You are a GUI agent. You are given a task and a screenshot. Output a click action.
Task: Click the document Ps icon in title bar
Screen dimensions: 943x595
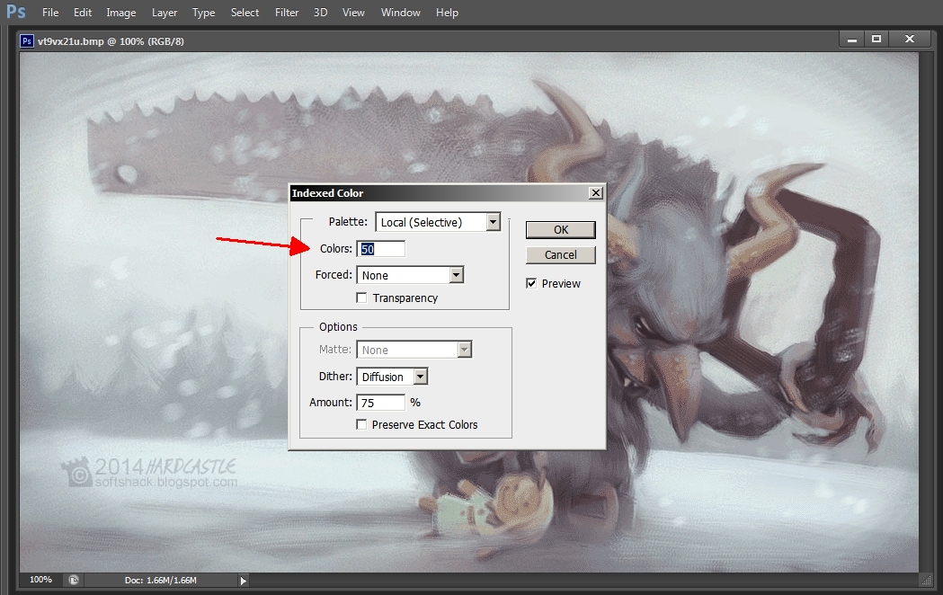26,40
